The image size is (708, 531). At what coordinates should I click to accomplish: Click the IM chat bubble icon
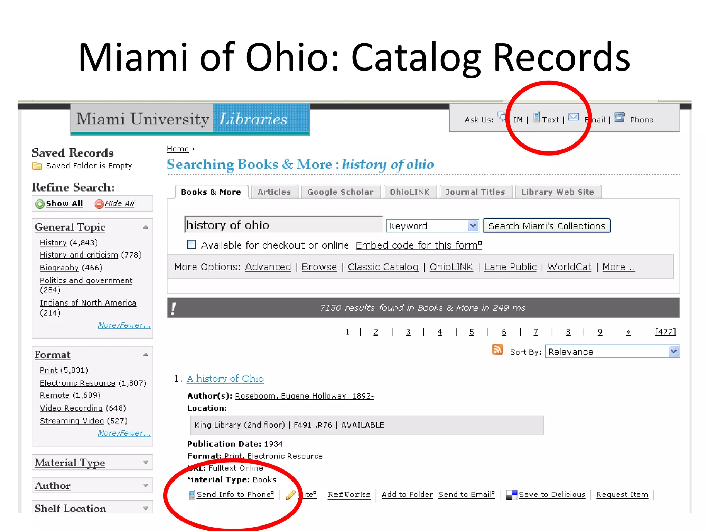point(502,117)
